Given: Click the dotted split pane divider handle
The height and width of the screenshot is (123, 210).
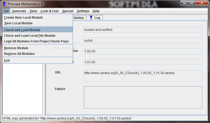Looking at the screenshot, I should (x=44, y=89).
